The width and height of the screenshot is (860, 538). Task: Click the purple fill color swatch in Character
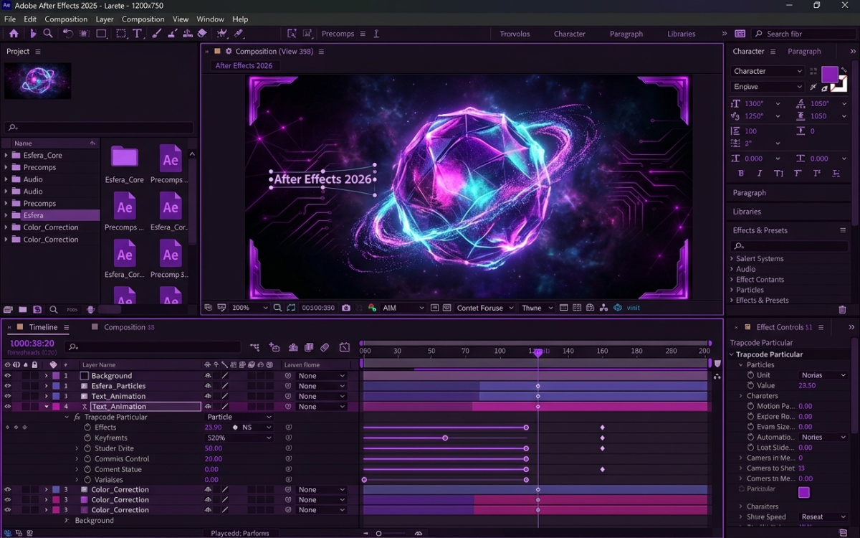(x=829, y=74)
